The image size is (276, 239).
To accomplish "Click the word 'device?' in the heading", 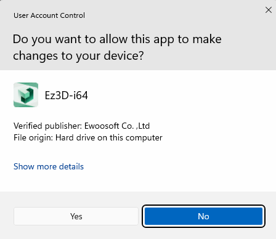I will pos(124,56).
